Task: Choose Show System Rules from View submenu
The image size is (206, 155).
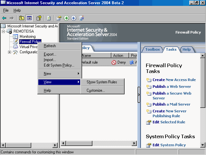Action: tap(102, 82)
